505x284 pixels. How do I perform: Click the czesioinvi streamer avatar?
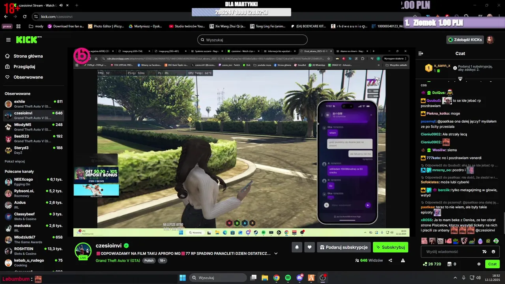[83, 251]
